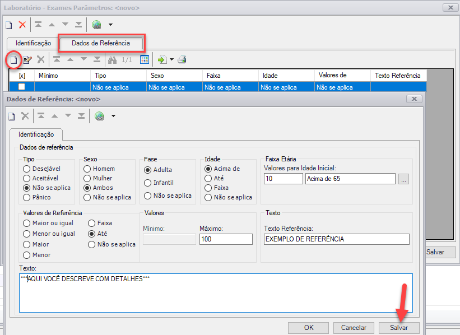The height and width of the screenshot is (335, 460).
Task: Go to last record in Dados de Referência dialog
Action: point(81,116)
